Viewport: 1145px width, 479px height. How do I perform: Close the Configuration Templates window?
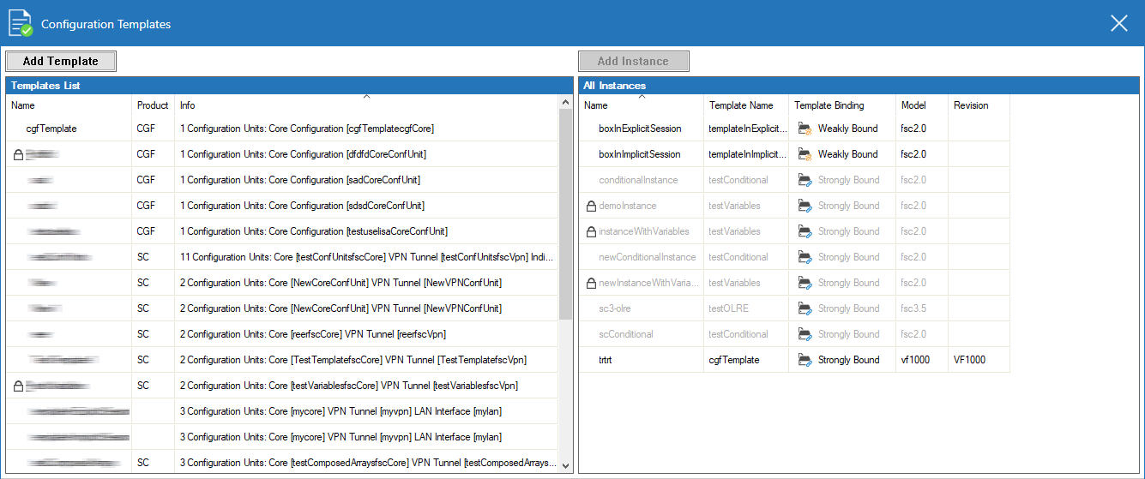(x=1119, y=23)
